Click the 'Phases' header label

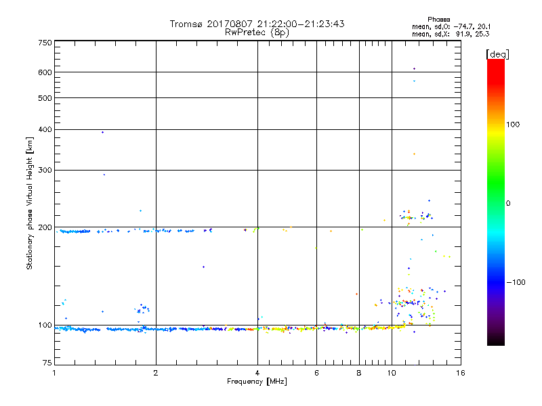(x=438, y=20)
